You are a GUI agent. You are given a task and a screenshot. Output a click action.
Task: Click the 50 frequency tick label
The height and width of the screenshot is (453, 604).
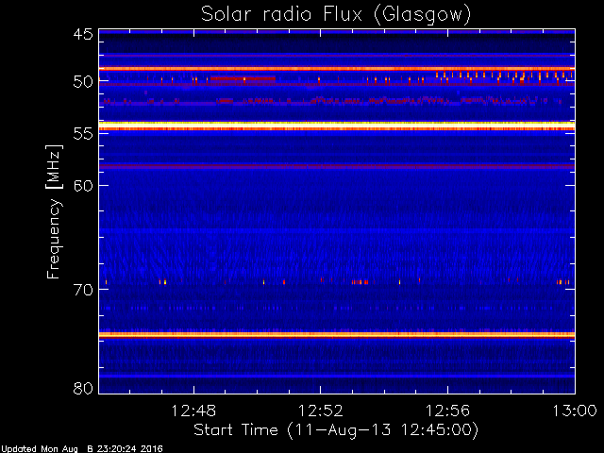(x=83, y=82)
